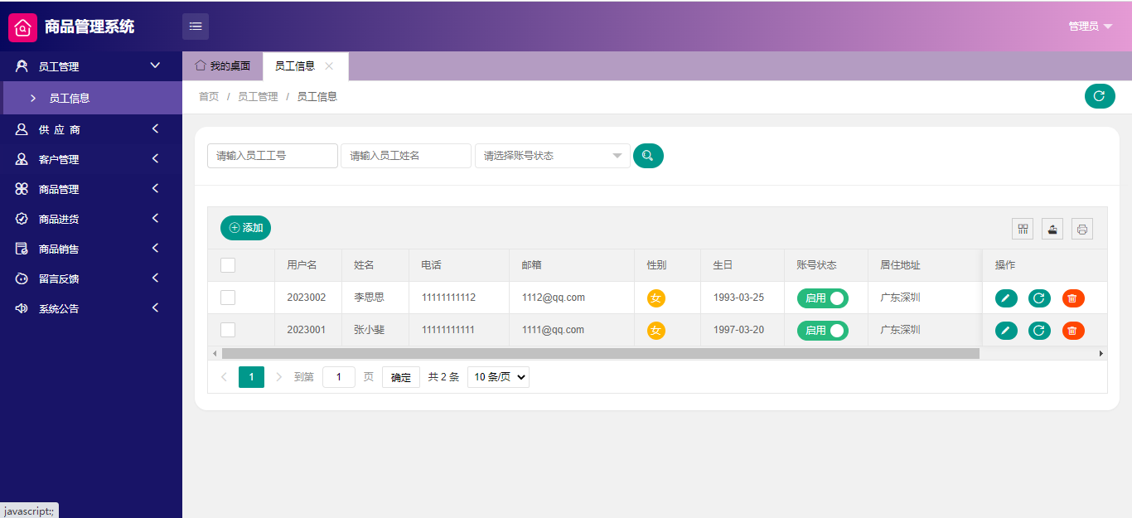1132x518 pixels.
Task: Check the checkbox for row 2023002
Action: point(228,298)
